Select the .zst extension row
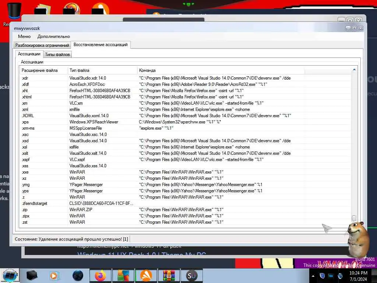This screenshot has height=283, width=377. coord(186,222)
